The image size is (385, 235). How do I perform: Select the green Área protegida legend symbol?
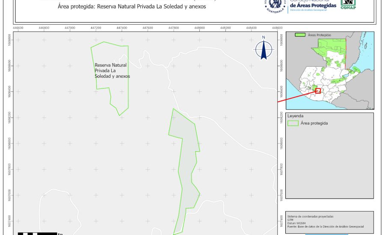pos(293,123)
